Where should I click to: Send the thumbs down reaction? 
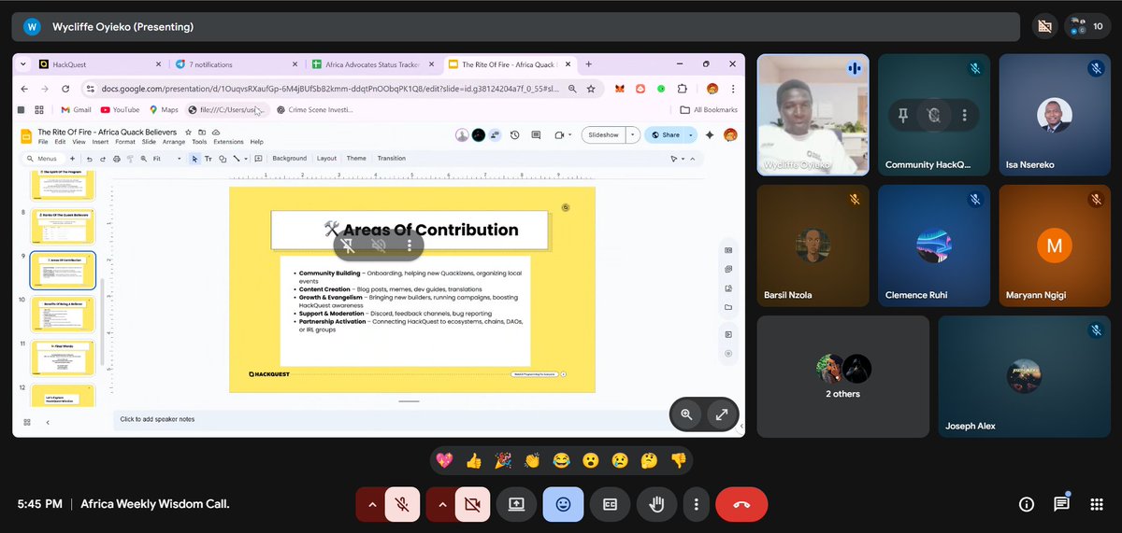click(x=679, y=460)
